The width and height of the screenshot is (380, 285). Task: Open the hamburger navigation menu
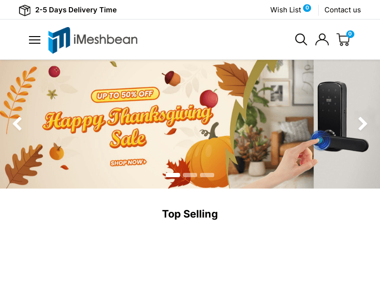[x=35, y=40]
